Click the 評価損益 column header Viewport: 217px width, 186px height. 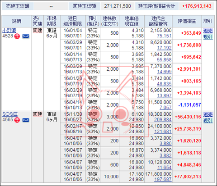point(187,21)
